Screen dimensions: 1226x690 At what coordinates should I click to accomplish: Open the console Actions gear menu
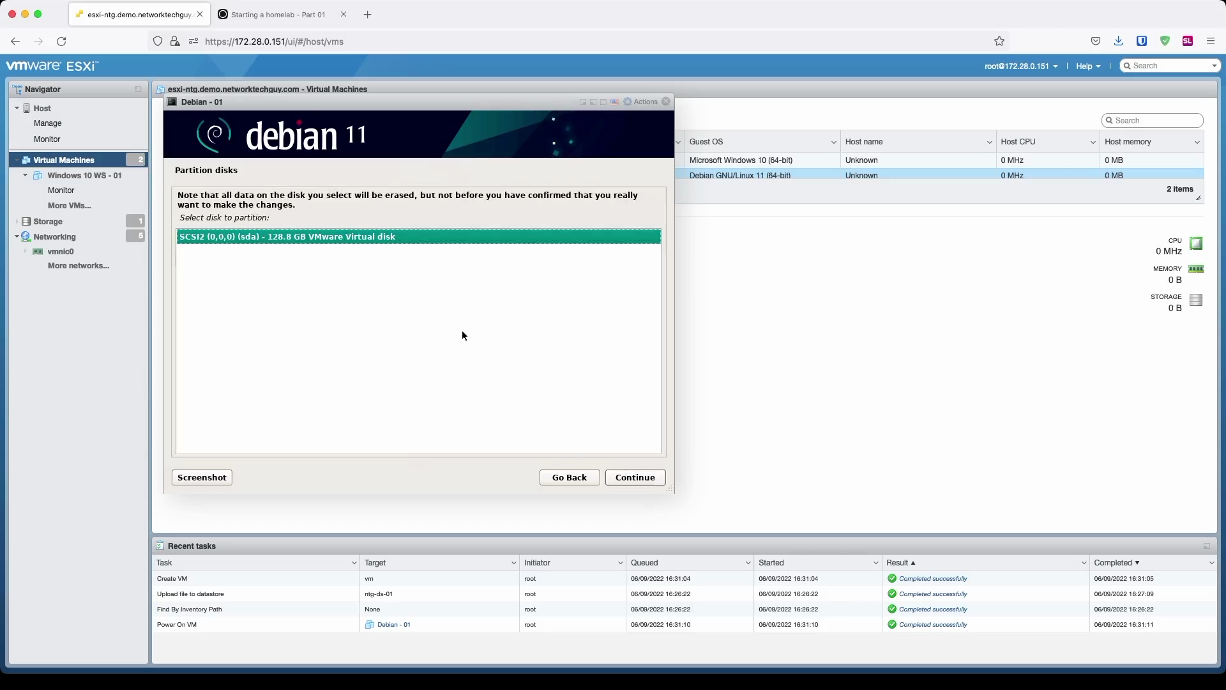pos(640,102)
